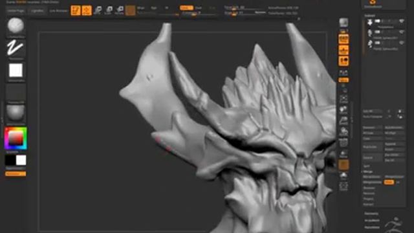Image resolution: width=414 pixels, height=233 pixels.
Task: Collapse the Merge section
Action: pos(368,172)
